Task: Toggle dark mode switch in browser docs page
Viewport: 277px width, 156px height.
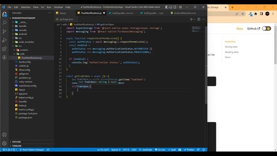Action: pos(267,29)
